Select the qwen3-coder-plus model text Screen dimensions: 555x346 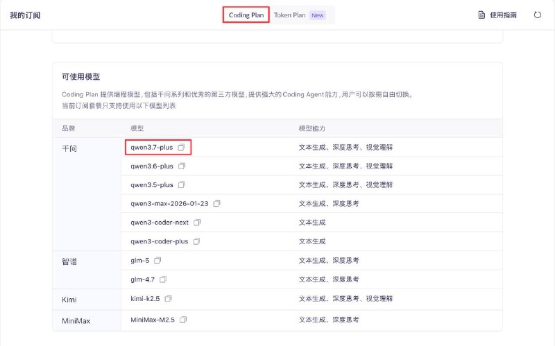pyautogui.click(x=160, y=241)
